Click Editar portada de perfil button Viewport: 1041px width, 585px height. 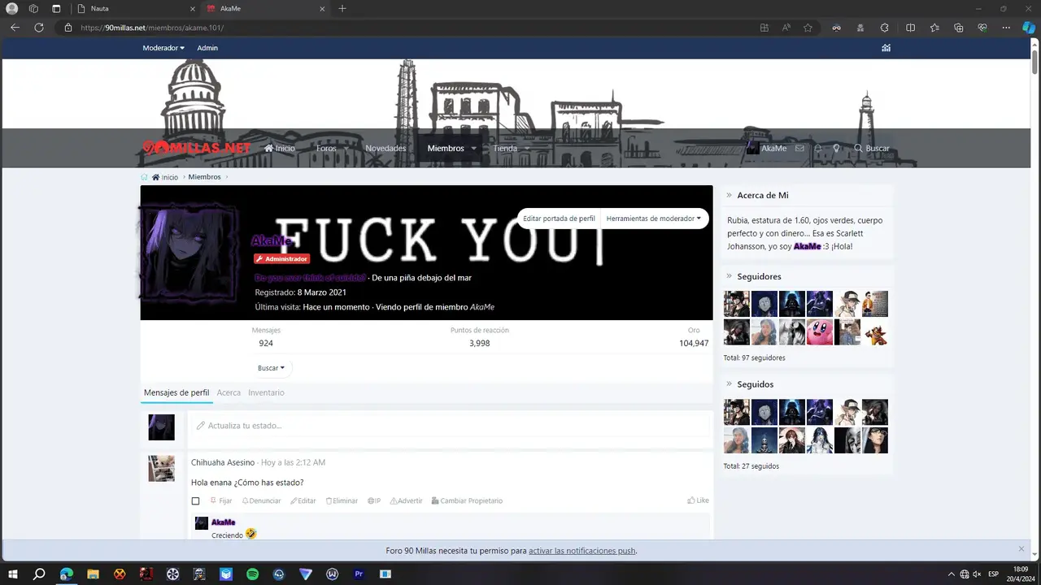click(x=559, y=219)
